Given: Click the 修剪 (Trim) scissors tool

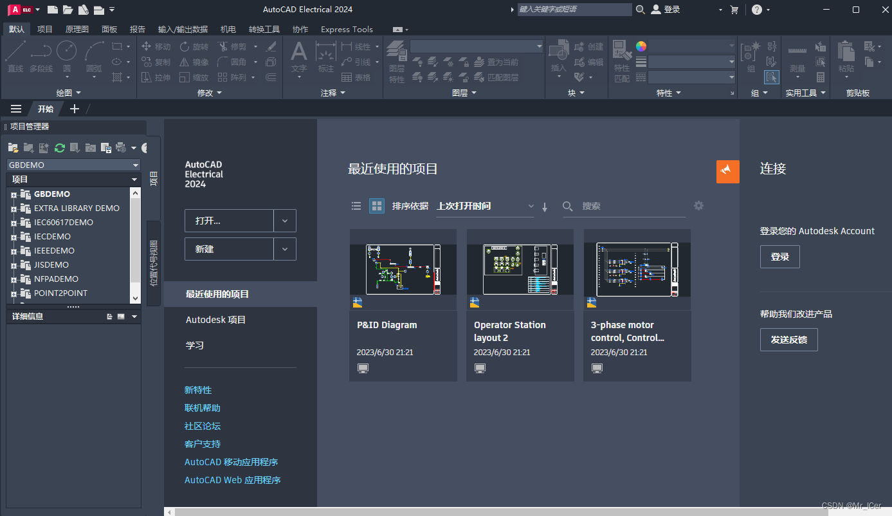Looking at the screenshot, I should pyautogui.click(x=232, y=46).
